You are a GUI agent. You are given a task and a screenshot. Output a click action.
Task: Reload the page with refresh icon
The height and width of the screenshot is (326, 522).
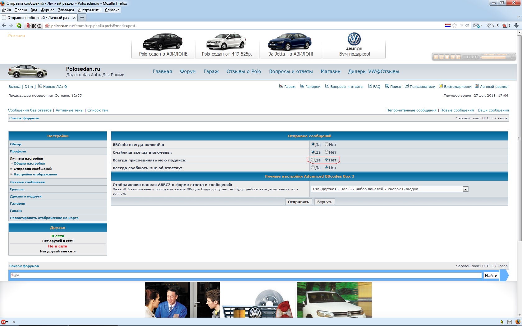[x=467, y=26]
